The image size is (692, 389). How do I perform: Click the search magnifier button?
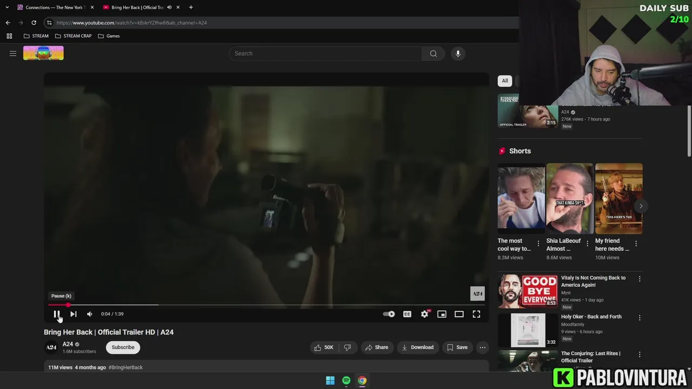[x=433, y=53]
